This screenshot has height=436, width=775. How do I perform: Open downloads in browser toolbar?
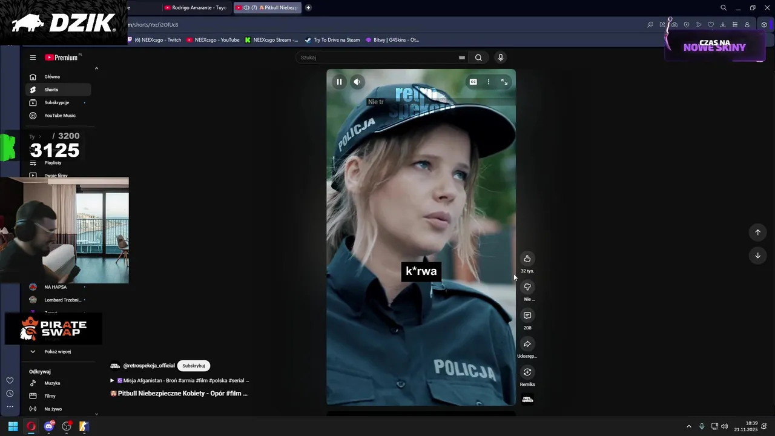[723, 25]
